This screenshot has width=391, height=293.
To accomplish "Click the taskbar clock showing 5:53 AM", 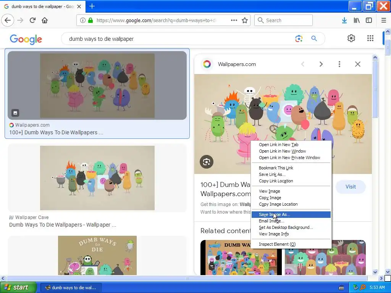I will point(377,288).
